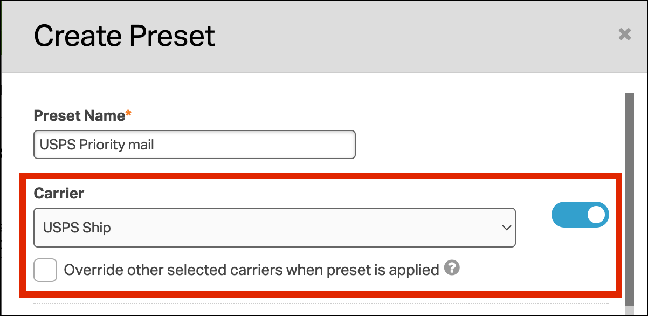Click the gray dialog header bar
The image size is (648, 316).
pyautogui.click(x=377, y=36)
